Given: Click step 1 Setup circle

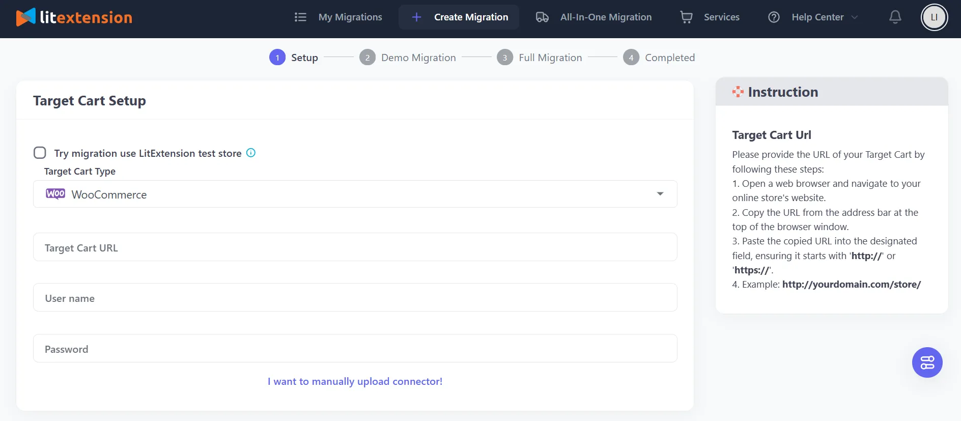Looking at the screenshot, I should 277,58.
